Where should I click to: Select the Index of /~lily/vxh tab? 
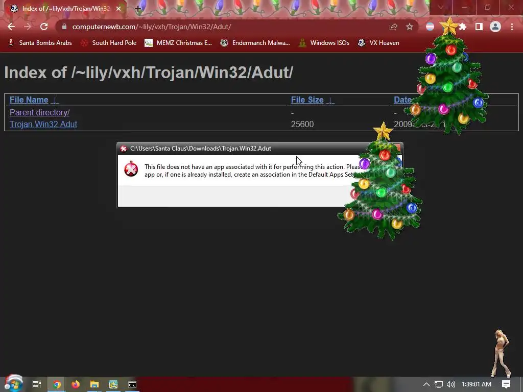(66, 9)
